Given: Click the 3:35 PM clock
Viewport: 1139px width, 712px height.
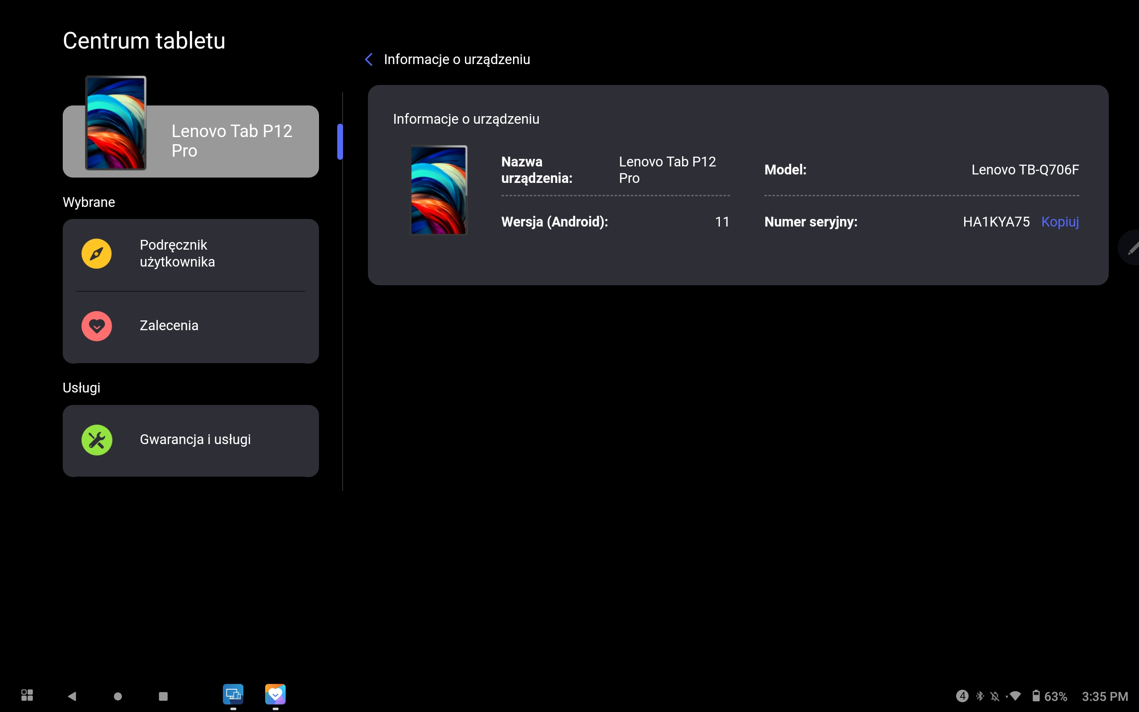Looking at the screenshot, I should (x=1105, y=696).
